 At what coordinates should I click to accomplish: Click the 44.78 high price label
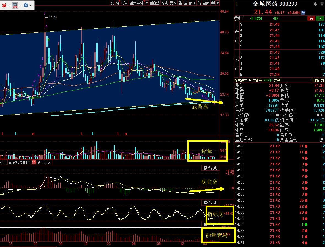click(53, 17)
